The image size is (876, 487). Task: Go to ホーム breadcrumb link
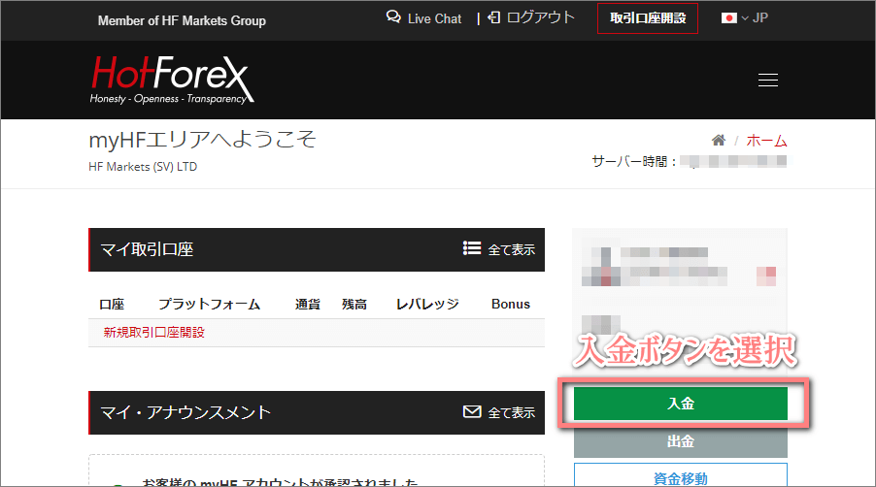[766, 141]
